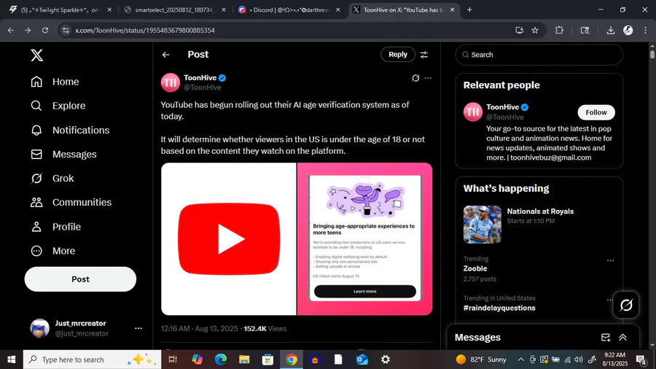This screenshot has height=369, width=656.
Task: Click Grok explain icon on ToonHive post
Action: pos(415,78)
